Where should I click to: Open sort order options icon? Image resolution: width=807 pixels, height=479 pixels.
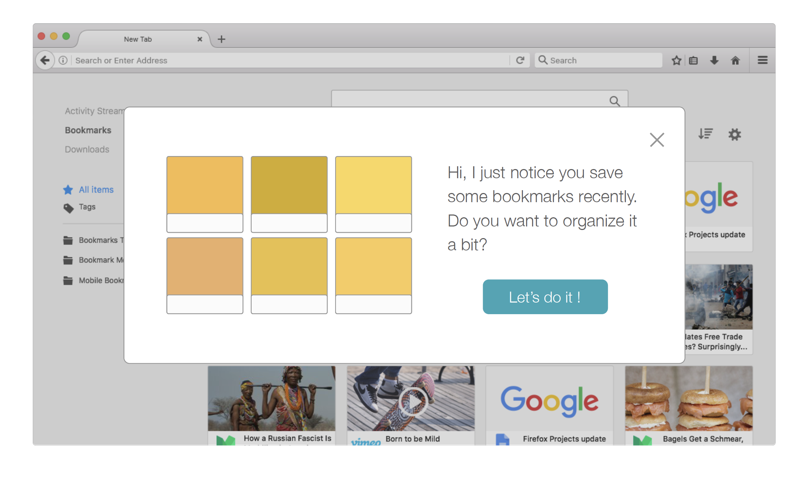coord(706,134)
